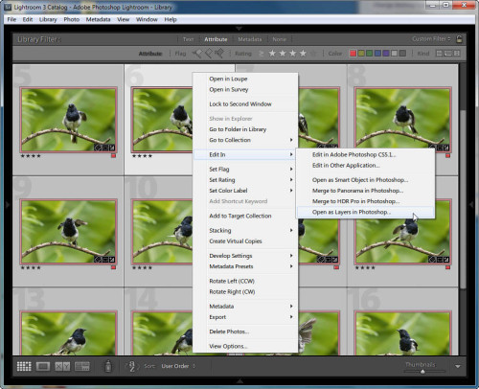The height and width of the screenshot is (389, 479).
Task: Choose Open as Smart Object in Photoshop
Action: [x=365, y=180]
